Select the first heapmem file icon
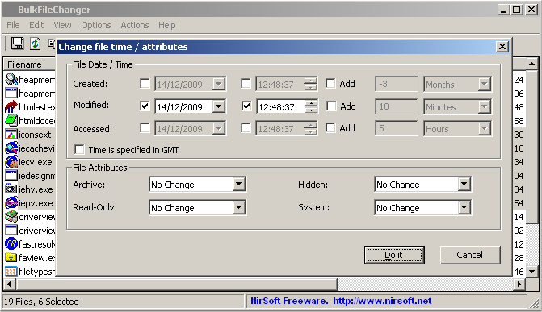 [x=11, y=79]
